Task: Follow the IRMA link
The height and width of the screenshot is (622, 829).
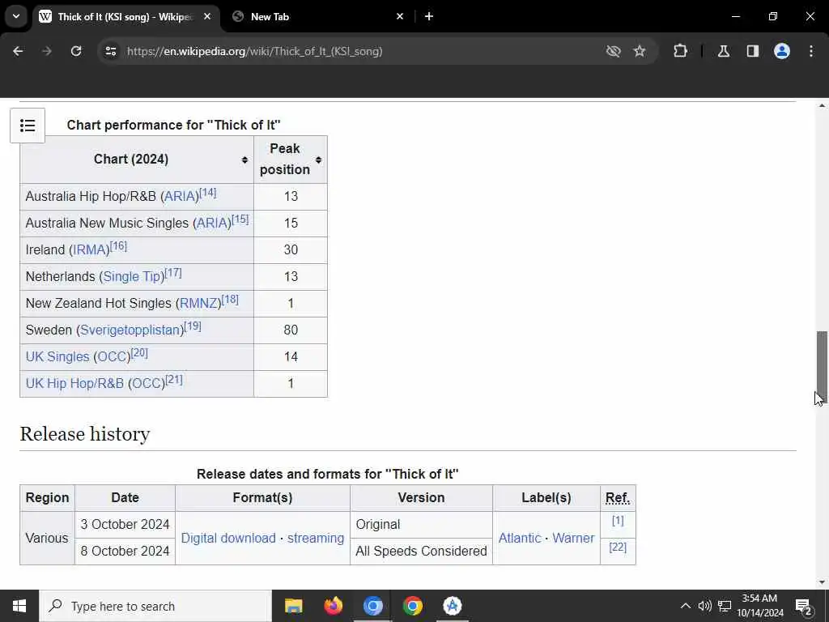Action: tap(90, 250)
